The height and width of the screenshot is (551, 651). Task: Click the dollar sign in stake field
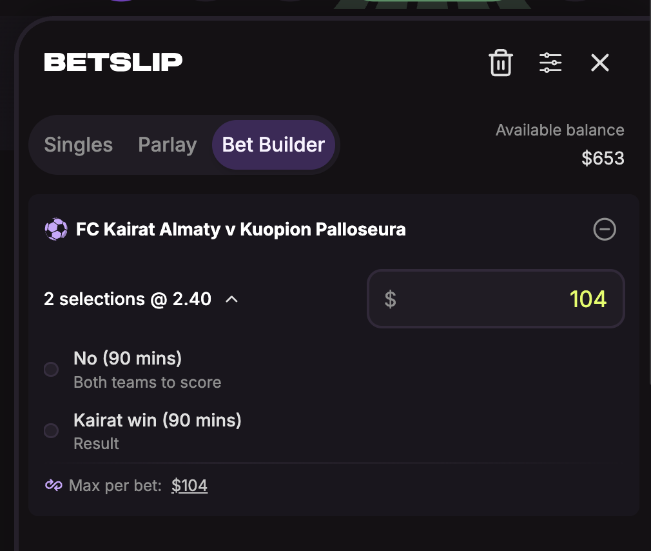(x=390, y=299)
